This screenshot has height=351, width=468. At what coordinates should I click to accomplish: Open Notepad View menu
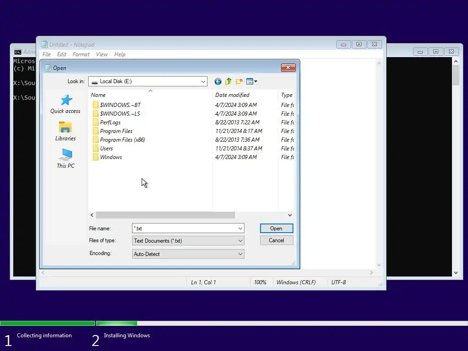point(102,54)
